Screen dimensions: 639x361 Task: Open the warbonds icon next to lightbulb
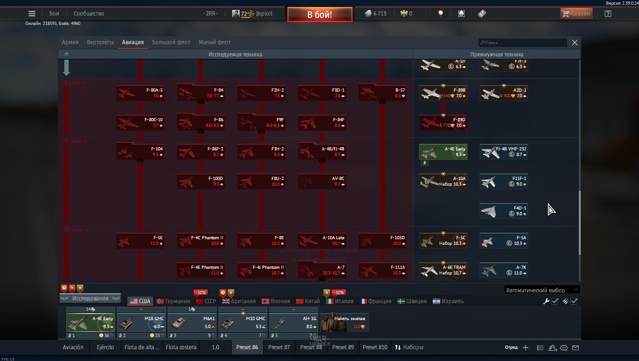[461, 14]
